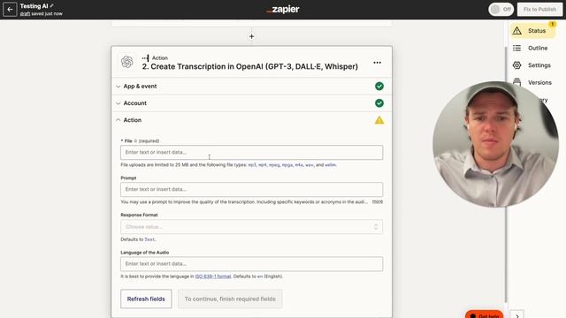Click the Language of the Audio field

pyautogui.click(x=251, y=264)
